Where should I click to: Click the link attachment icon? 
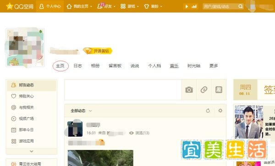coord(204,90)
